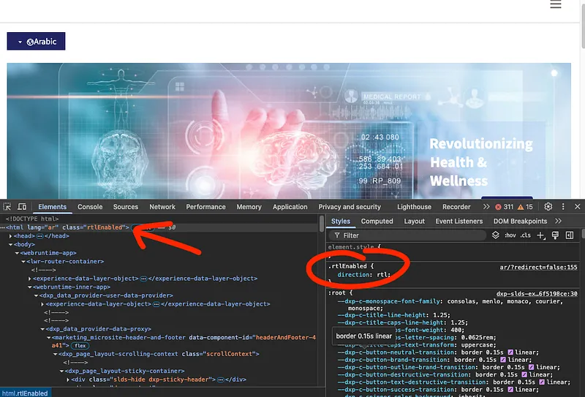This screenshot has width=585, height=397.
Task: Show more DevTools main tabs chevron
Action: point(486,206)
